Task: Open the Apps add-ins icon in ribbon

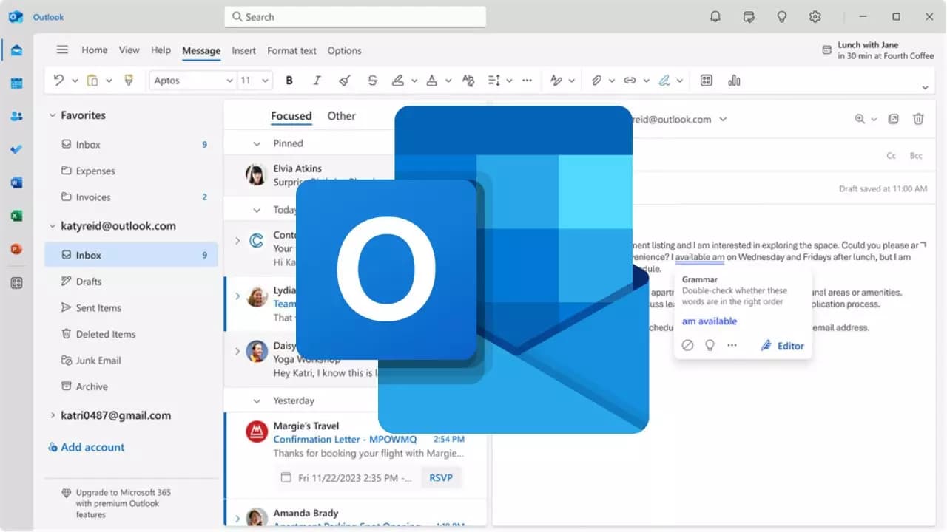Action: point(706,81)
